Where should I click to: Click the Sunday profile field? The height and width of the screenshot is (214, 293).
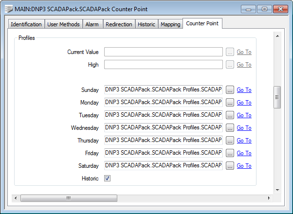coord(164,90)
